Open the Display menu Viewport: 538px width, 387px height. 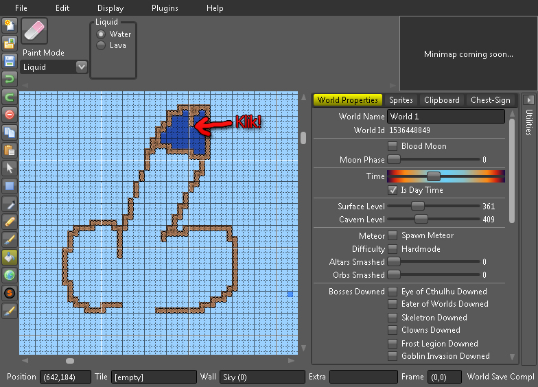tap(110, 8)
